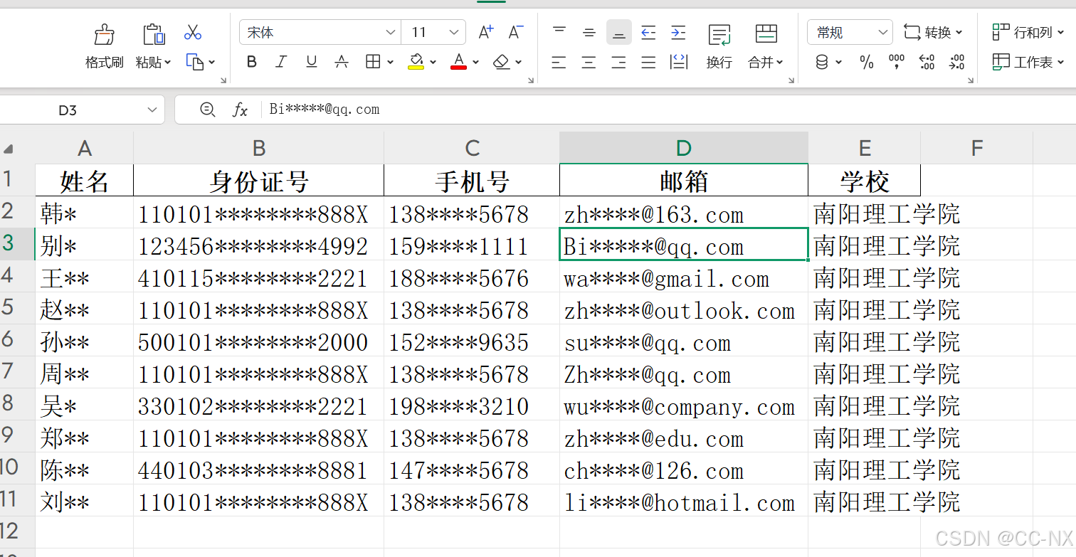The image size is (1076, 557).
Task: Click the currency format coins icon
Action: (x=822, y=63)
